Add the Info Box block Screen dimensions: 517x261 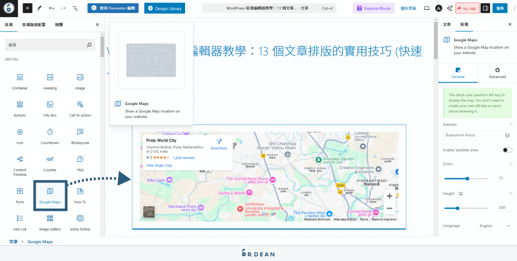click(50, 110)
